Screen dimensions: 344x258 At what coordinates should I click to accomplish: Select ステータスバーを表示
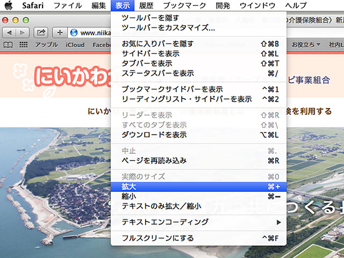click(198, 73)
